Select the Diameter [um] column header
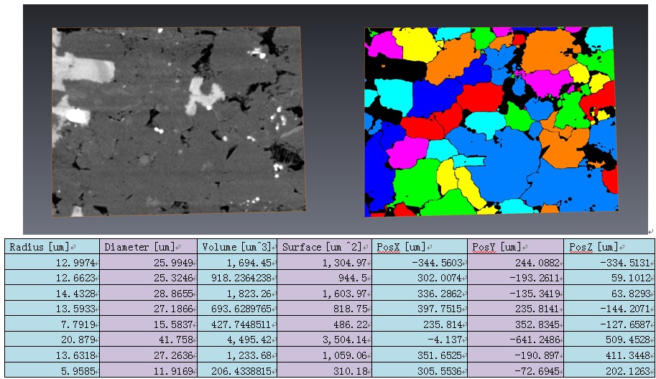This screenshot has width=656, height=379. pos(149,247)
